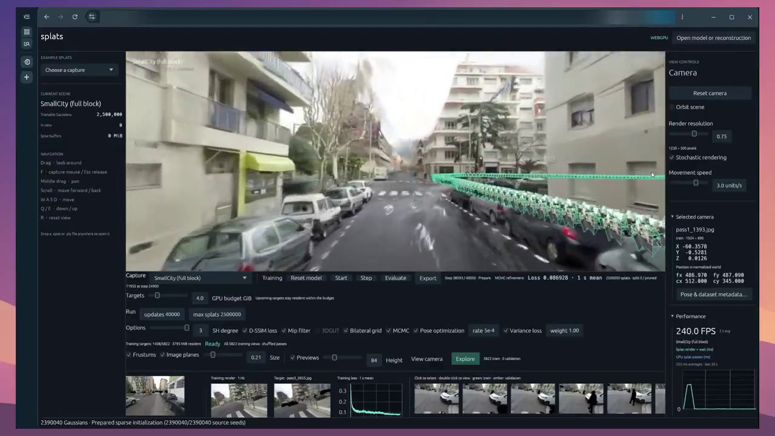Go forward with the right arrow
775x436 pixels.
pos(61,17)
